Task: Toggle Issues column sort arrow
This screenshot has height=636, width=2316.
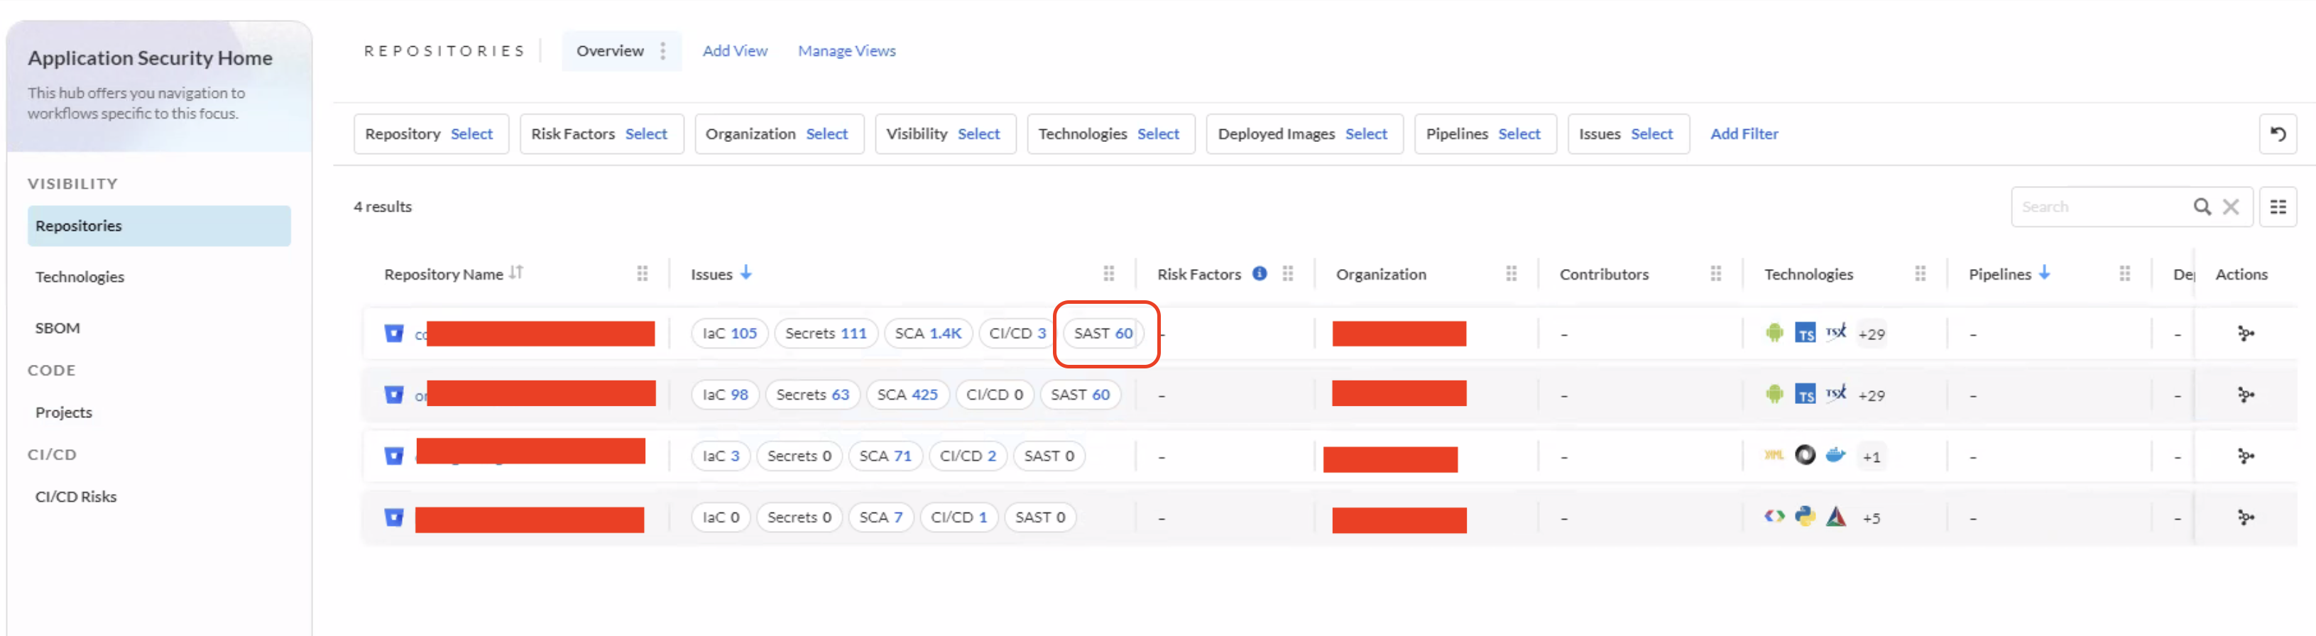Action: click(746, 272)
